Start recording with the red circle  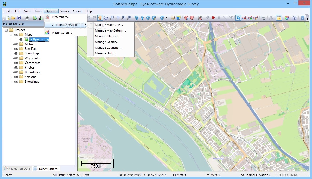pos(213,18)
